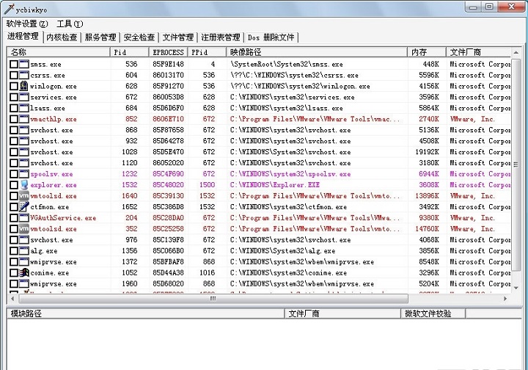
Task: Click the ycbiwkyo title bar app icon
Action: click(9, 10)
